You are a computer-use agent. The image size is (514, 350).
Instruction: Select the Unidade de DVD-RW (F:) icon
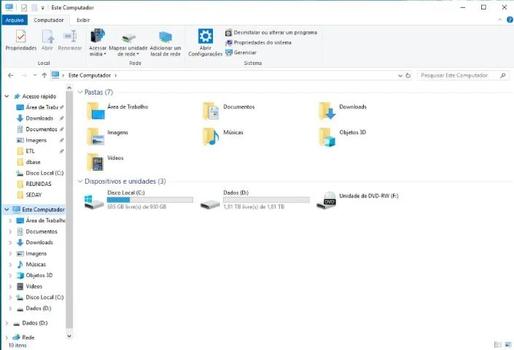tap(327, 201)
